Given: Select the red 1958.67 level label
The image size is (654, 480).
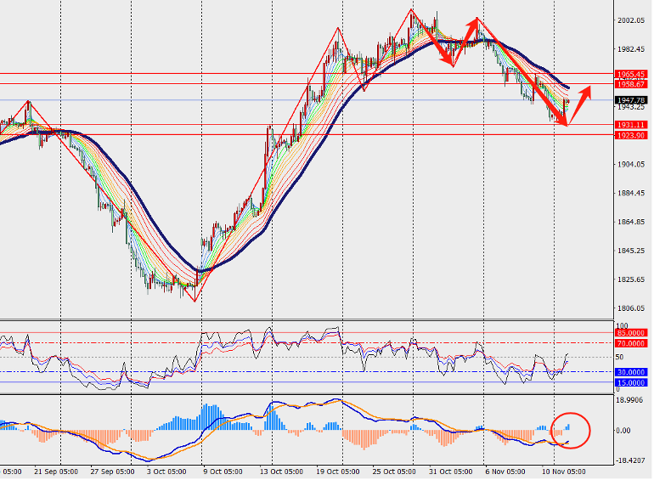Looking at the screenshot, I should click(631, 84).
